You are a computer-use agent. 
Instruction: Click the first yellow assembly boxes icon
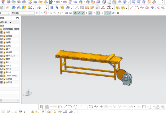(118, 8)
